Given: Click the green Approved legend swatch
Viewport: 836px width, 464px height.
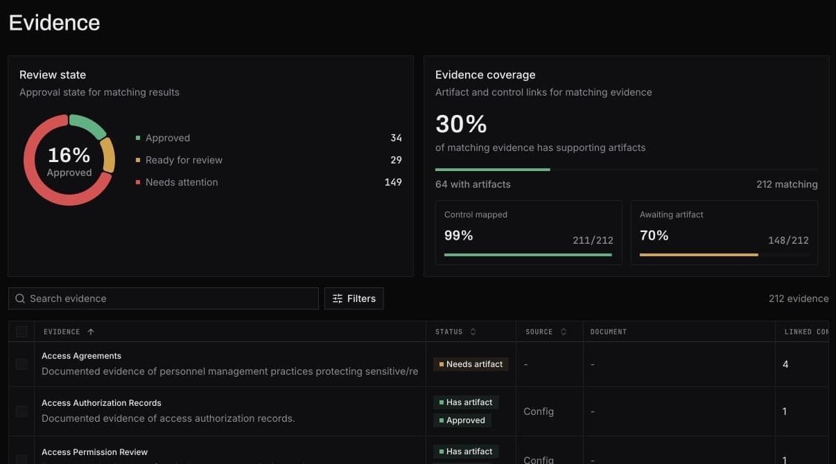Looking at the screenshot, I should [138, 138].
